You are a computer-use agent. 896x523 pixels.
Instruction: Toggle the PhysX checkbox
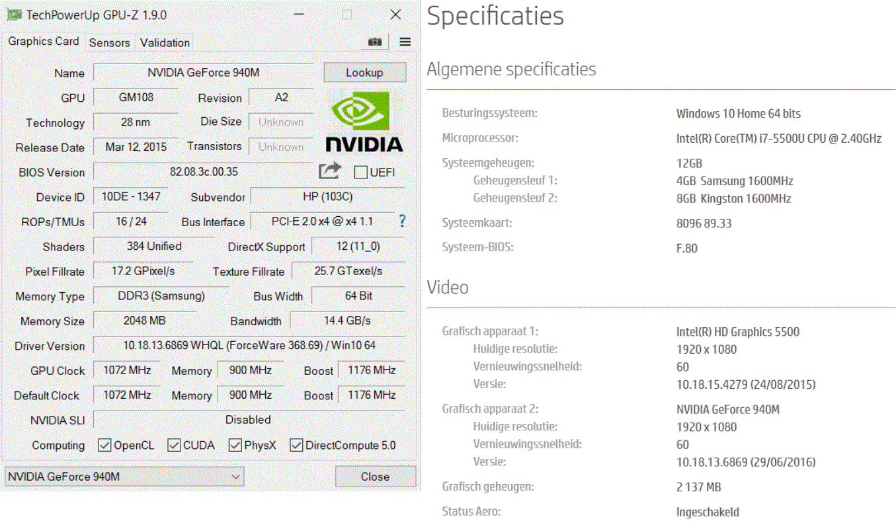point(235,445)
